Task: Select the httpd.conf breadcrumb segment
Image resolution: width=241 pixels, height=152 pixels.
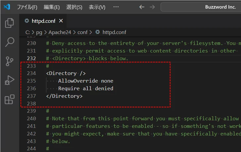Action: point(114,32)
